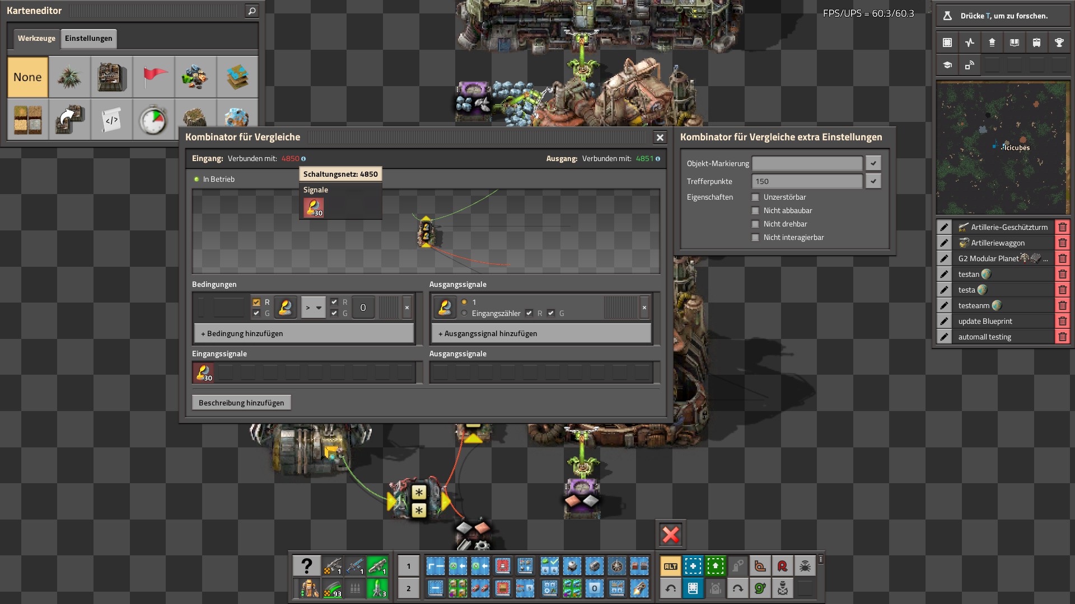
Task: Click the Objekt-Markierung text field
Action: (807, 163)
